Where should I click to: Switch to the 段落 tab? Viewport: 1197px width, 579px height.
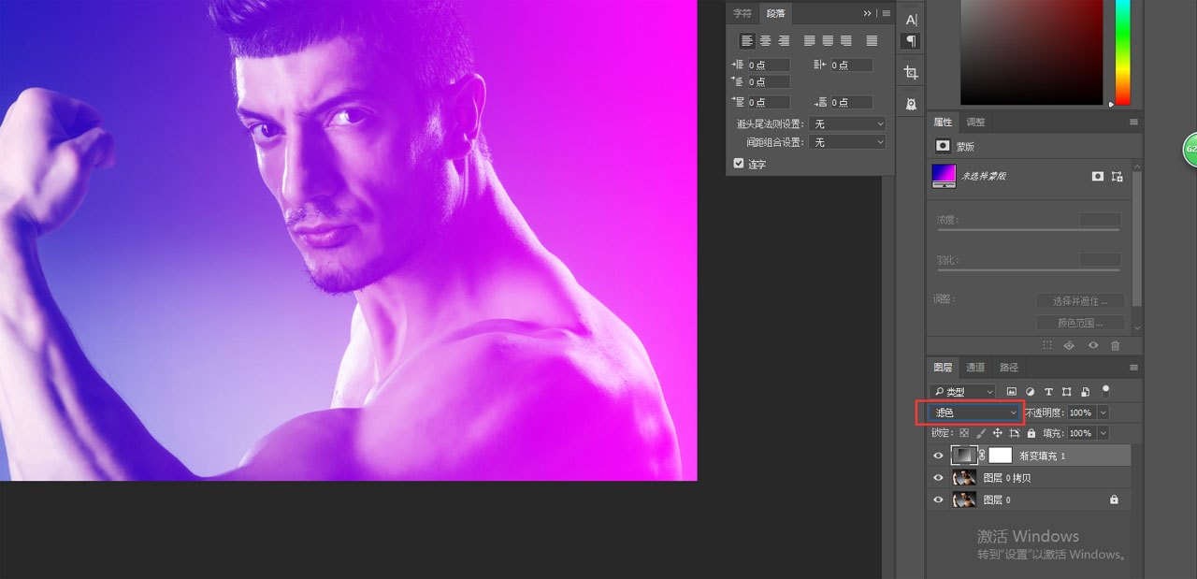point(775,13)
